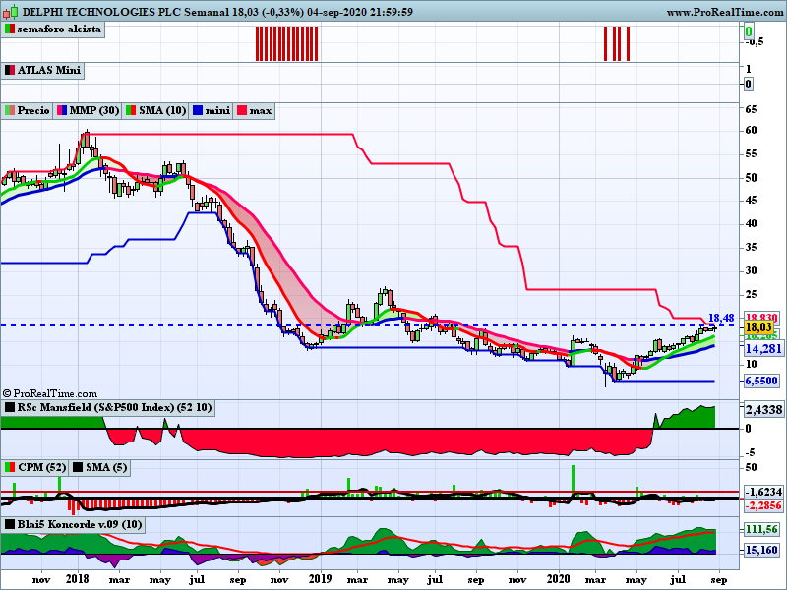Click the 6,5500 minimum price tag

[761, 381]
